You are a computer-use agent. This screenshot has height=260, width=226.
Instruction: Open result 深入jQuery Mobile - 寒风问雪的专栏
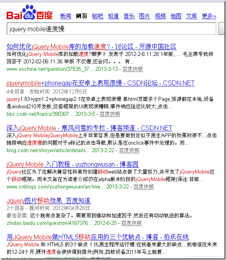(89, 128)
